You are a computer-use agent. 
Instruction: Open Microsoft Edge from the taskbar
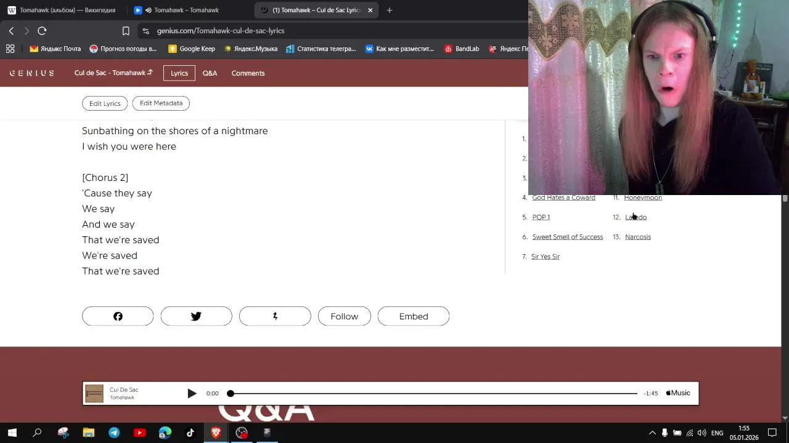point(165,433)
